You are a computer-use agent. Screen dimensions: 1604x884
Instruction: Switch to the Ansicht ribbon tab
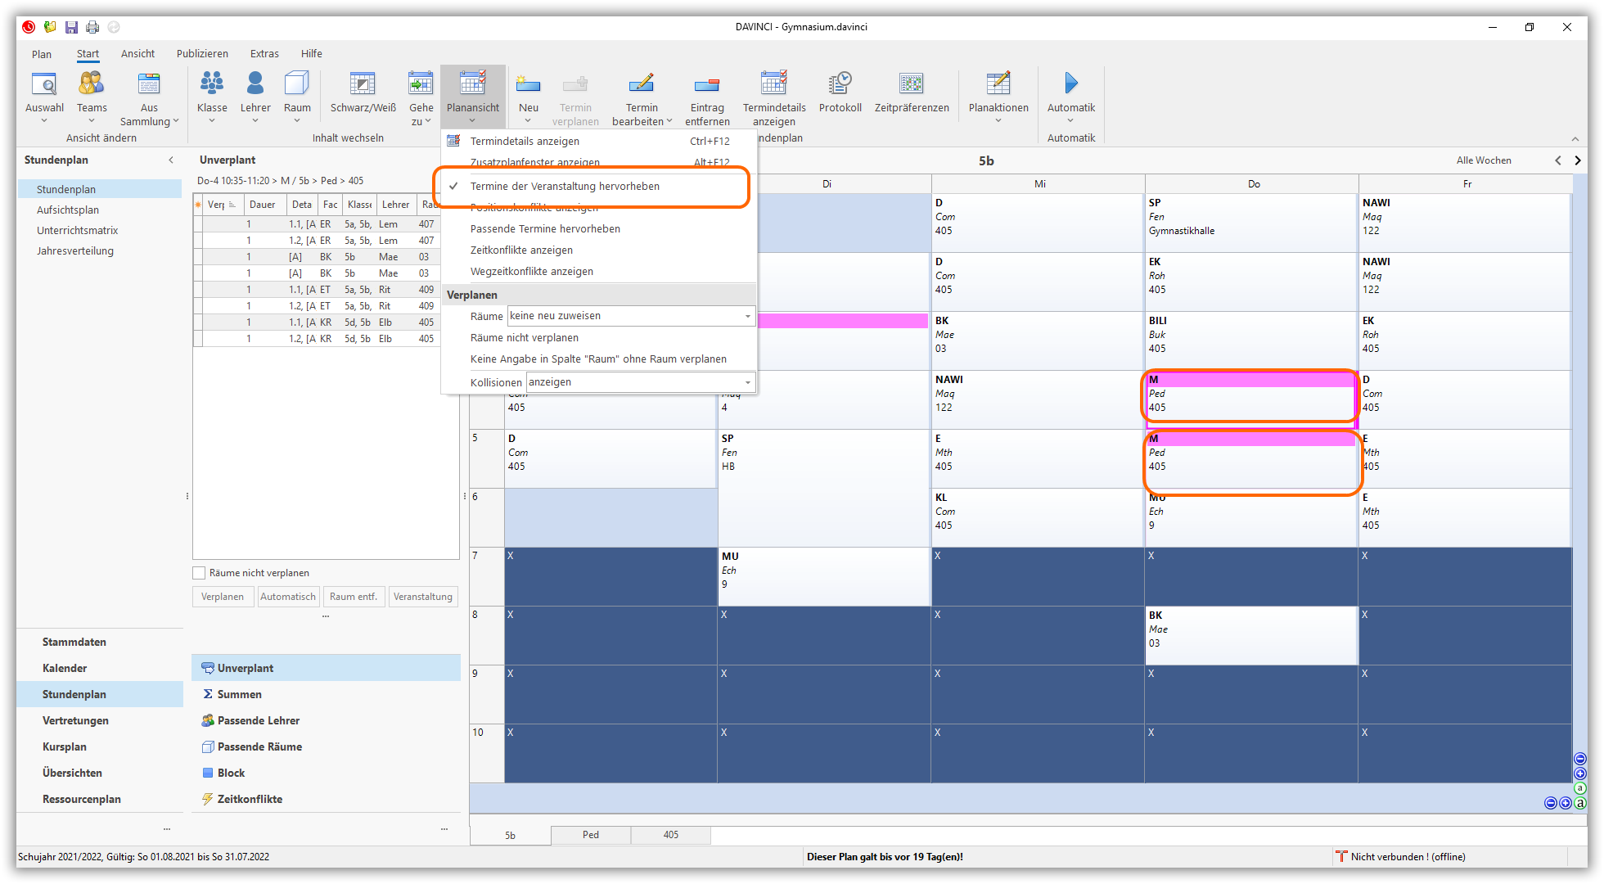(x=137, y=54)
